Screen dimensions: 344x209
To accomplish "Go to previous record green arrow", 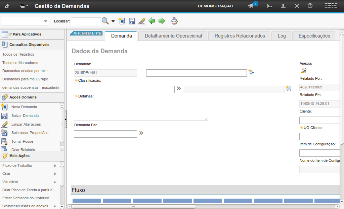I will [x=152, y=21].
